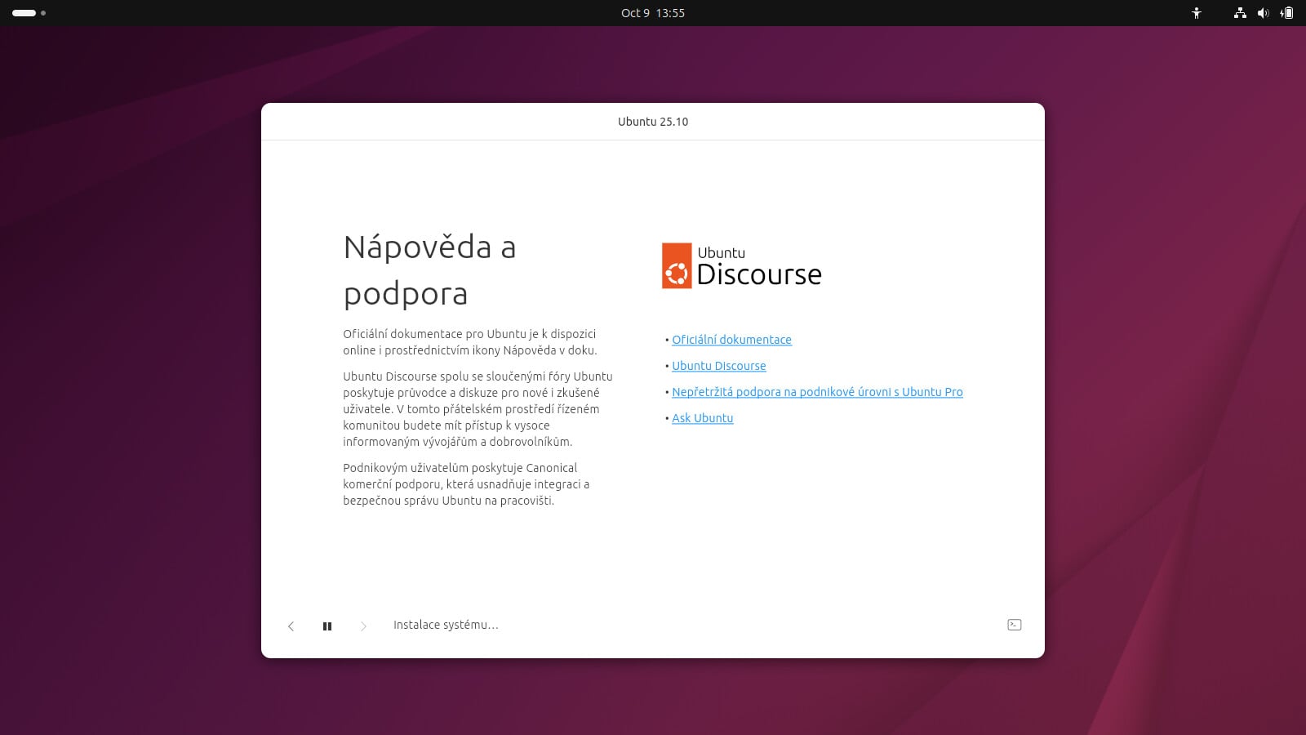Pause the installer slideshow

click(327, 626)
